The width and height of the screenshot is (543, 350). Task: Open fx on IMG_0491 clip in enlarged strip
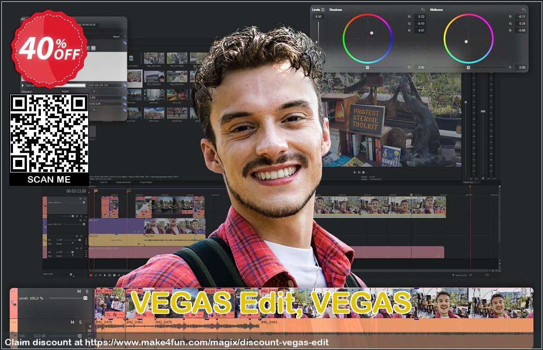pyautogui.click(x=145, y=315)
